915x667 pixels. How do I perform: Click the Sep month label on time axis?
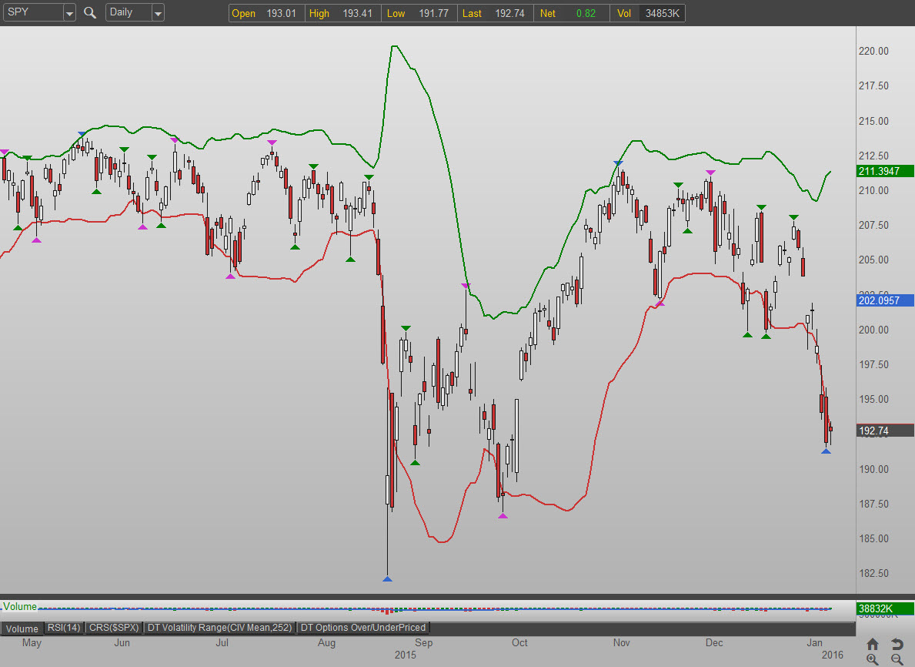(424, 642)
